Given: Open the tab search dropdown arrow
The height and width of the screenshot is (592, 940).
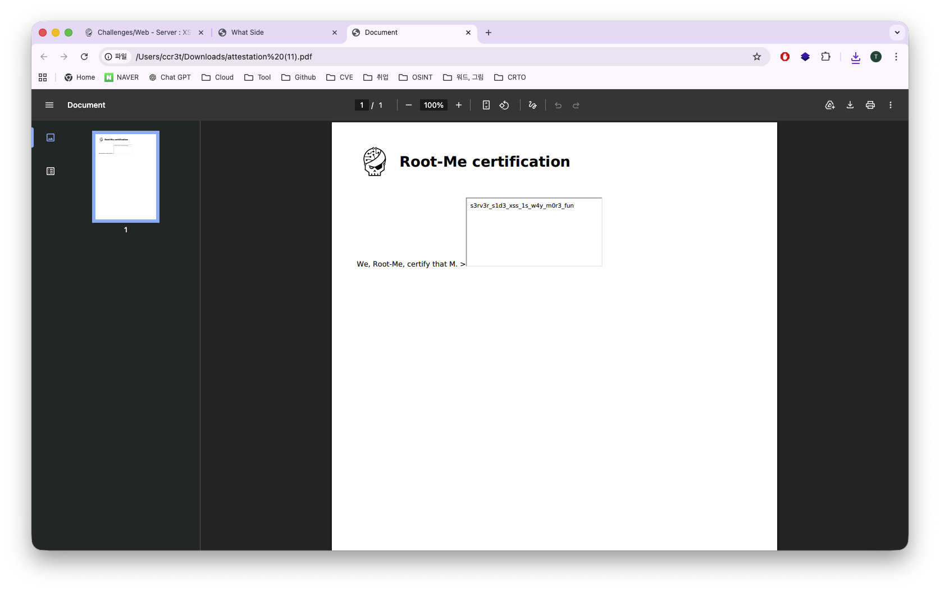Looking at the screenshot, I should coord(897,33).
